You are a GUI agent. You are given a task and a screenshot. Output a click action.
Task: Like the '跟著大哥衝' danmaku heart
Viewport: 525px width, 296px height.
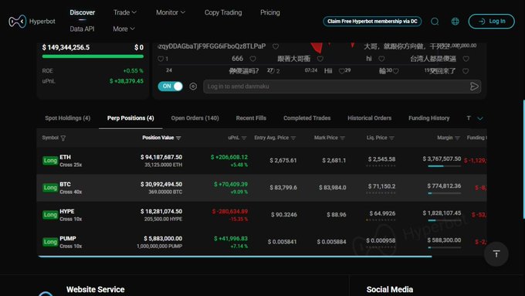pos(320,59)
